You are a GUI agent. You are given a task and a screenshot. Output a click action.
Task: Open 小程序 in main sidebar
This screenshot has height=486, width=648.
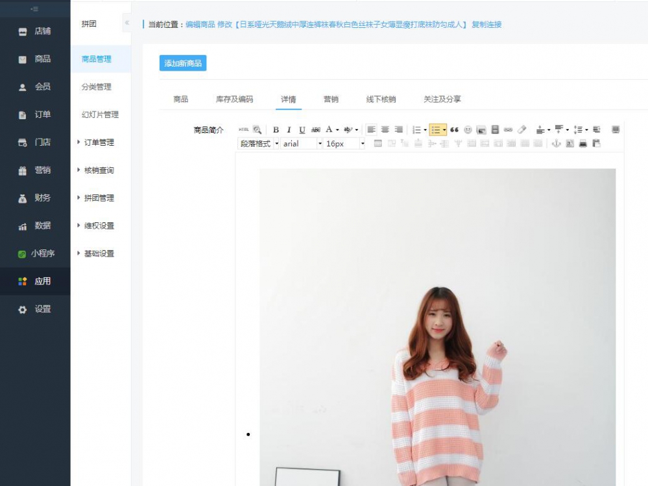pos(35,253)
